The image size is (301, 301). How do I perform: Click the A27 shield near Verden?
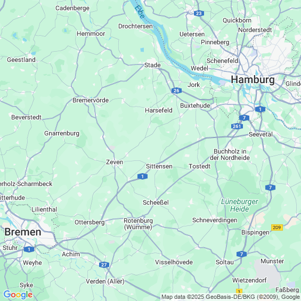[x=104, y=265]
